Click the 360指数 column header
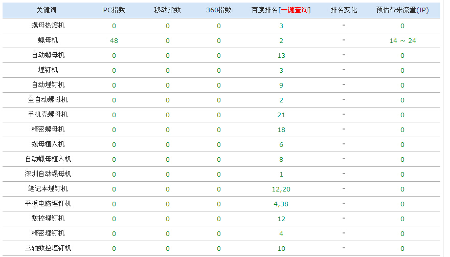 tap(219, 10)
